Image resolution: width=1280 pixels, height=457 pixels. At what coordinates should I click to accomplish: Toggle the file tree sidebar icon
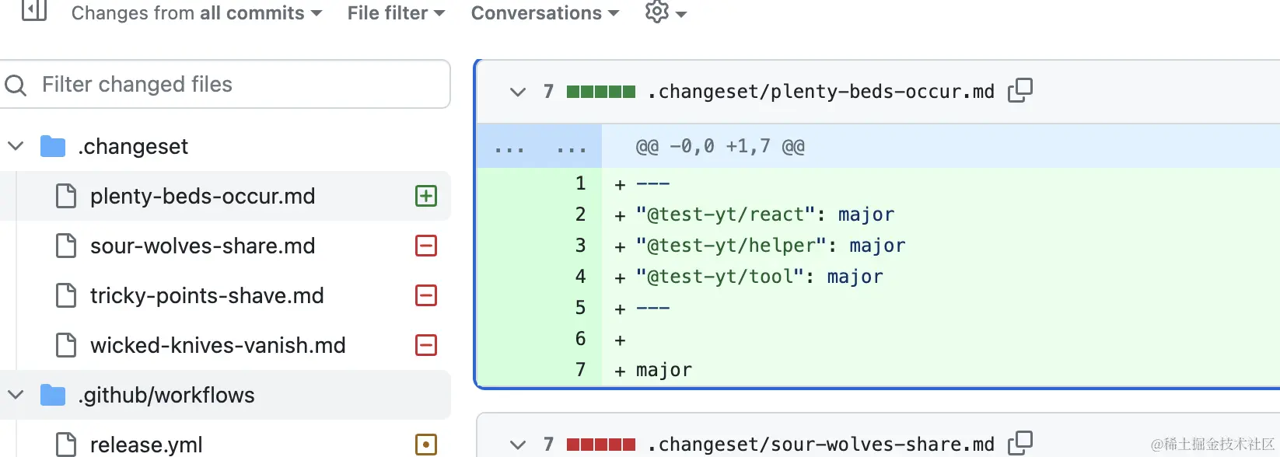tap(34, 11)
